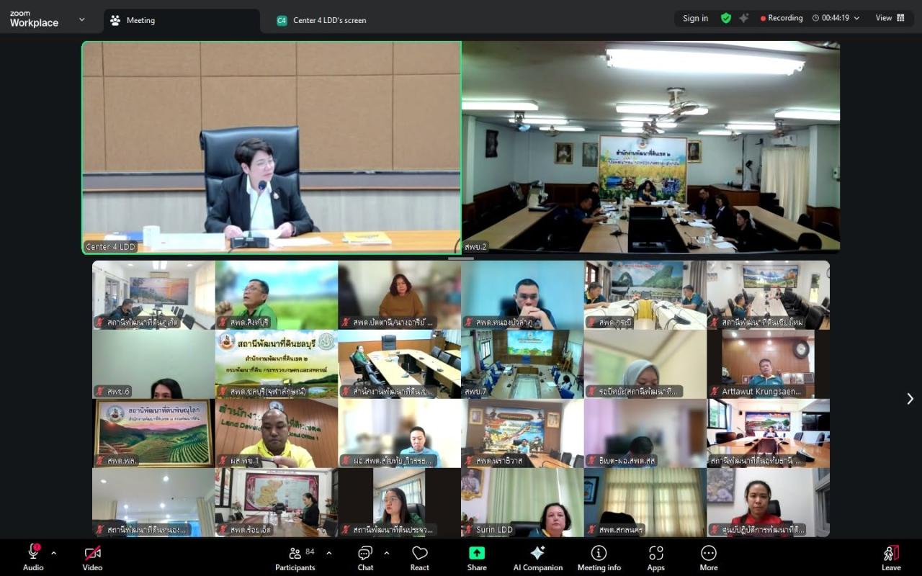Open the Participants list
The width and height of the screenshot is (922, 576).
click(x=295, y=558)
